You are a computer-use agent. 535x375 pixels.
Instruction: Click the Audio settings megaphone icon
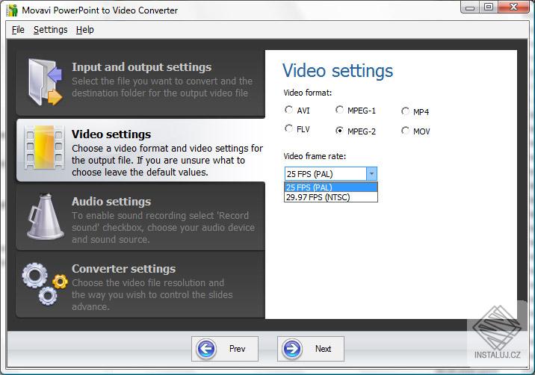45,217
